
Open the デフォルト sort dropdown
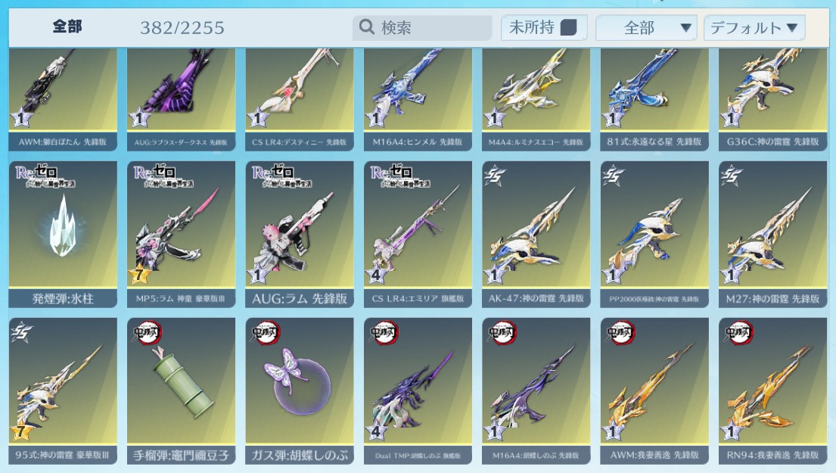754,28
